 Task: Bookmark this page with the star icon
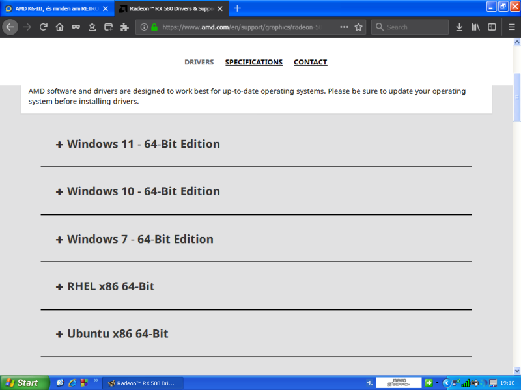coord(359,27)
